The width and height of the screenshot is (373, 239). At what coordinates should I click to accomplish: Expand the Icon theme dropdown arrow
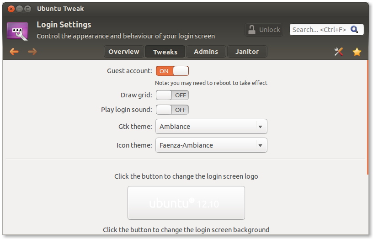pos(261,145)
